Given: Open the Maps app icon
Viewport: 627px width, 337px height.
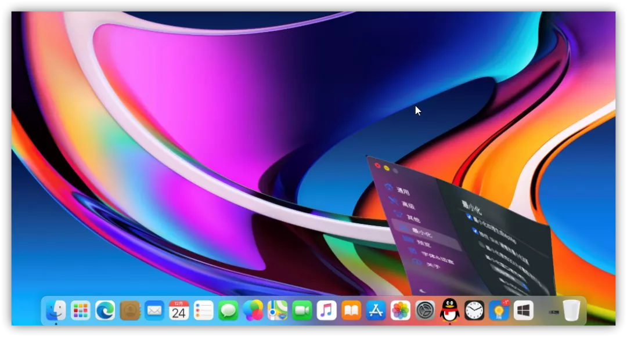Looking at the screenshot, I should coord(278,310).
